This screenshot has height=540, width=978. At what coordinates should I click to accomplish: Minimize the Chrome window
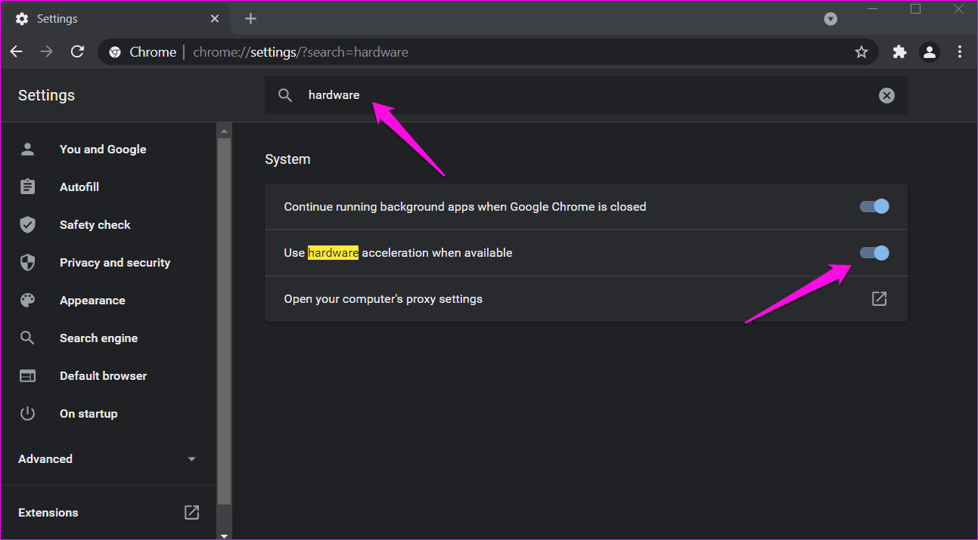874,9
